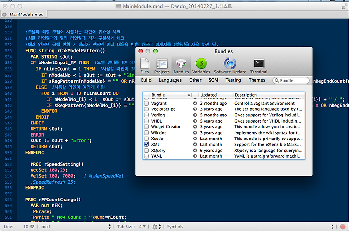Close the Bundles preferences window
349x231 pixels.
point(141,51)
